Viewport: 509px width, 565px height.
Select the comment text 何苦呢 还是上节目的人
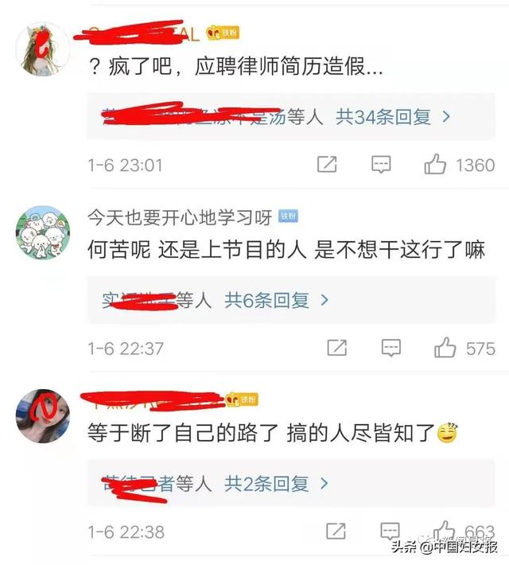coord(196,249)
